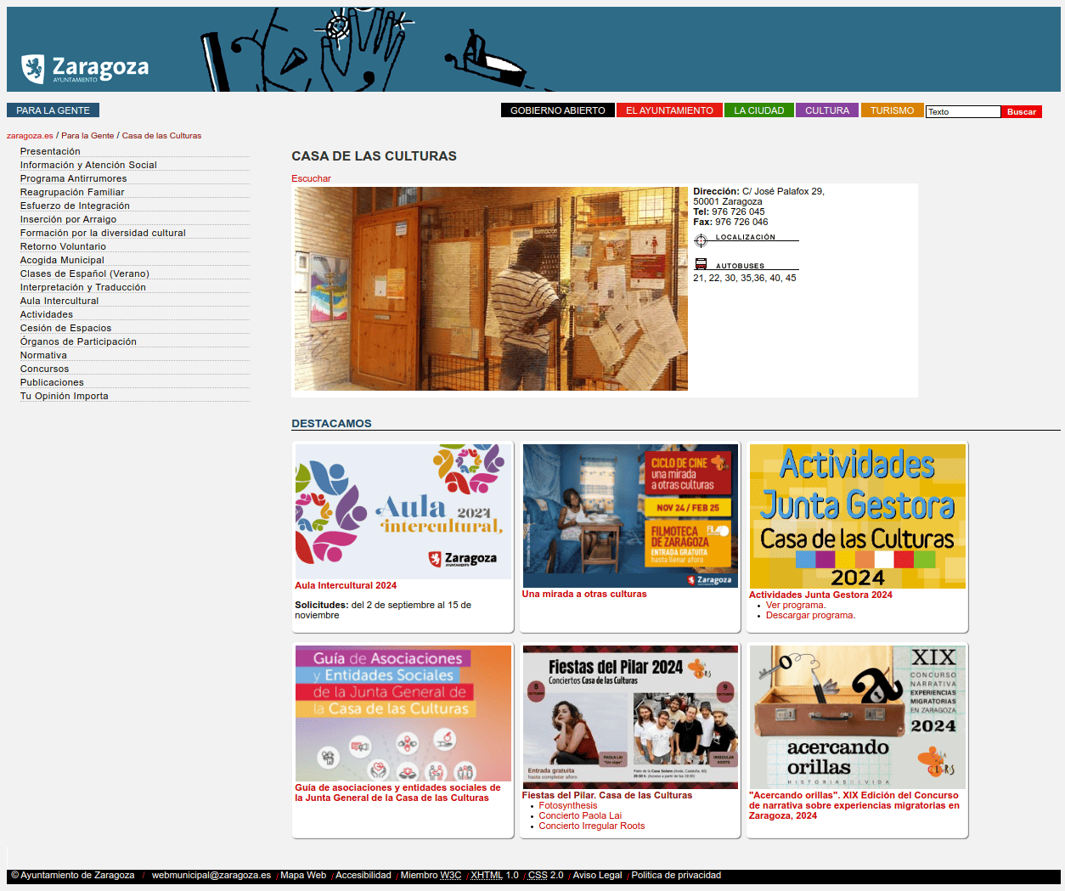The height and width of the screenshot is (891, 1065).
Task: Focus the Texto search input field
Action: click(962, 112)
